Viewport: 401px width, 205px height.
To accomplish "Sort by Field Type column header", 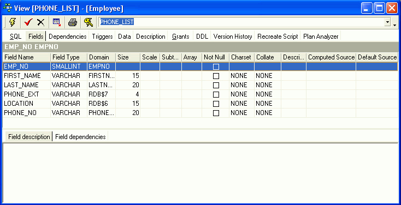I will pos(69,57).
